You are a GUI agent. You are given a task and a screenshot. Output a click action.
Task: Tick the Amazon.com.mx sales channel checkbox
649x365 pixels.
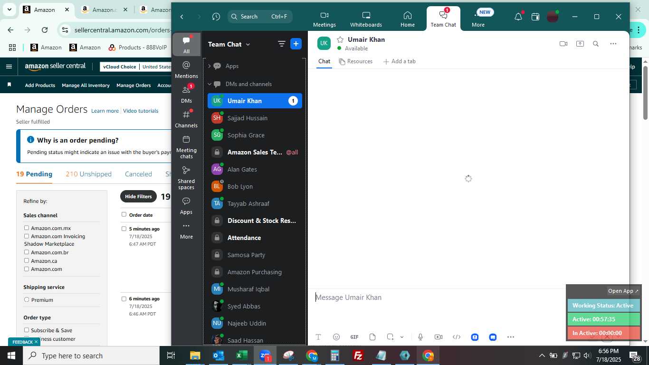click(x=27, y=228)
